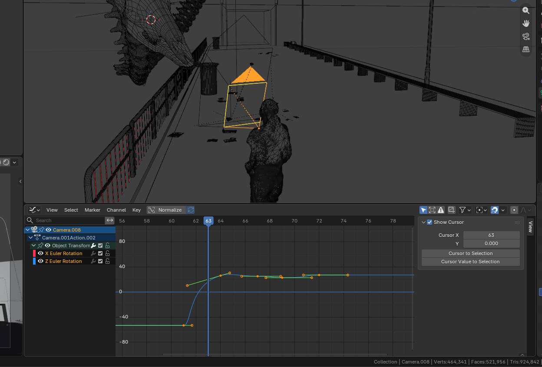Click the wrench icon on X Euler Rotation
542x367 pixels.
[93, 253]
